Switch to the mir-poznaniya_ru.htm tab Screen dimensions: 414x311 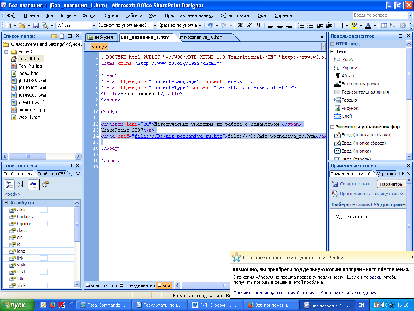point(201,37)
